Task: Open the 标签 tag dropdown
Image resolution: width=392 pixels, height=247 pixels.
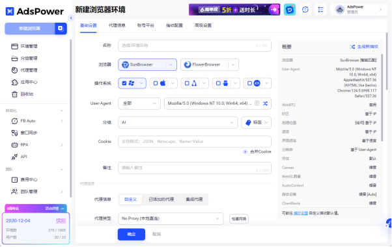Action: 257,122
